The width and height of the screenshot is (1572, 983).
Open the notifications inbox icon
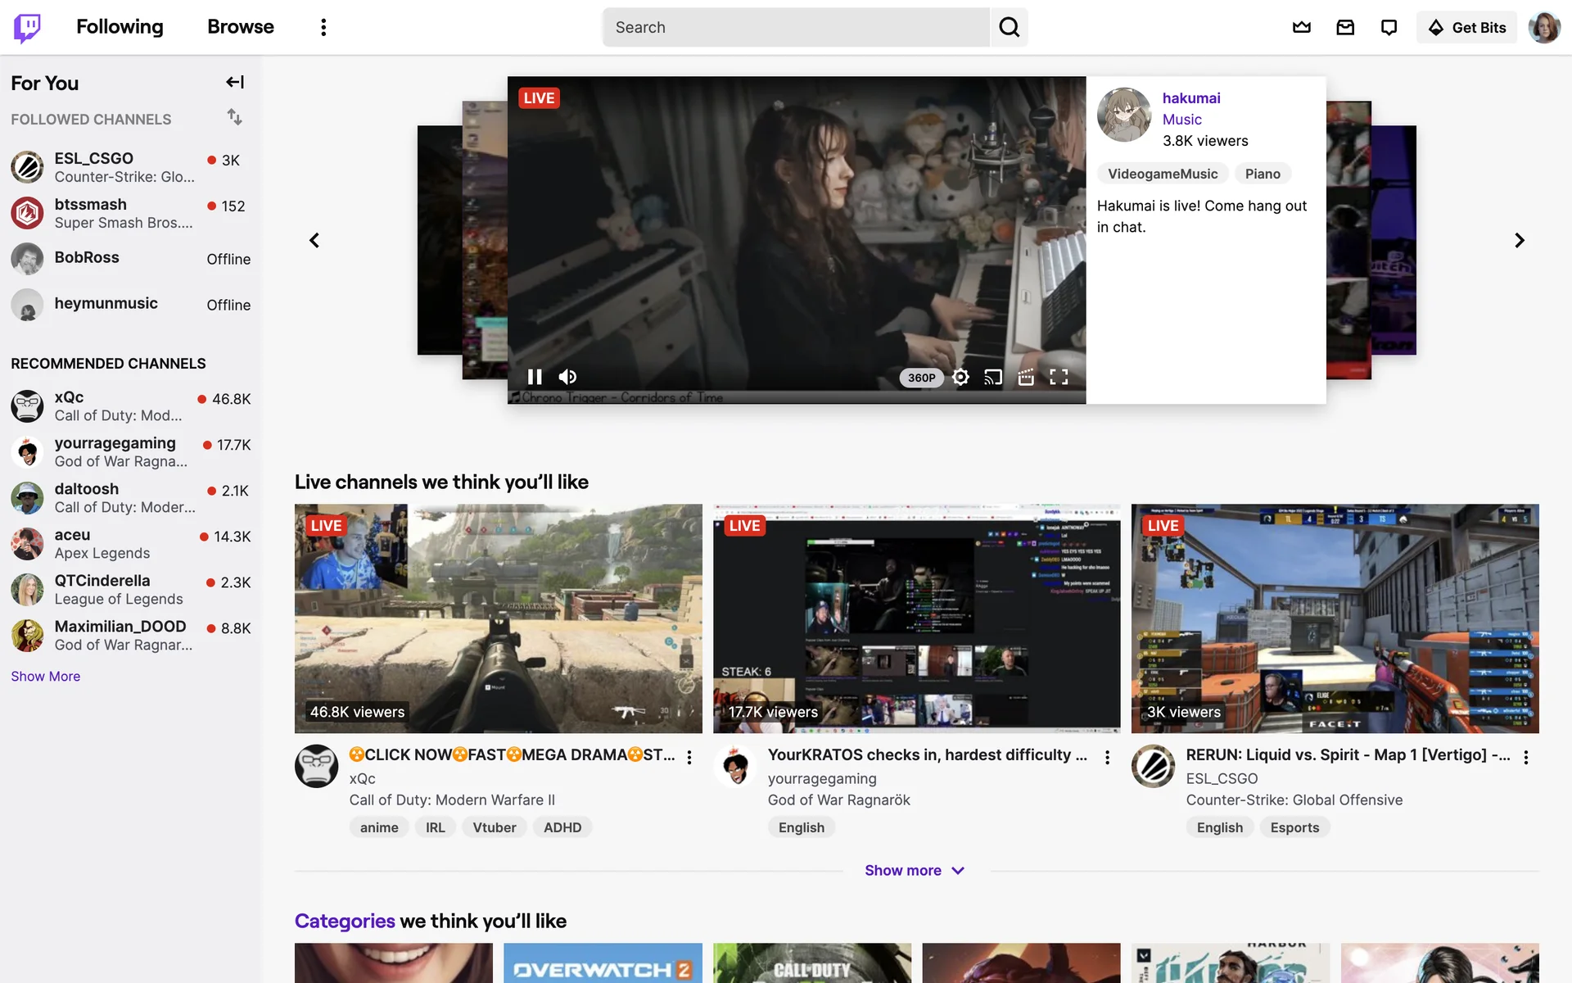click(1345, 27)
